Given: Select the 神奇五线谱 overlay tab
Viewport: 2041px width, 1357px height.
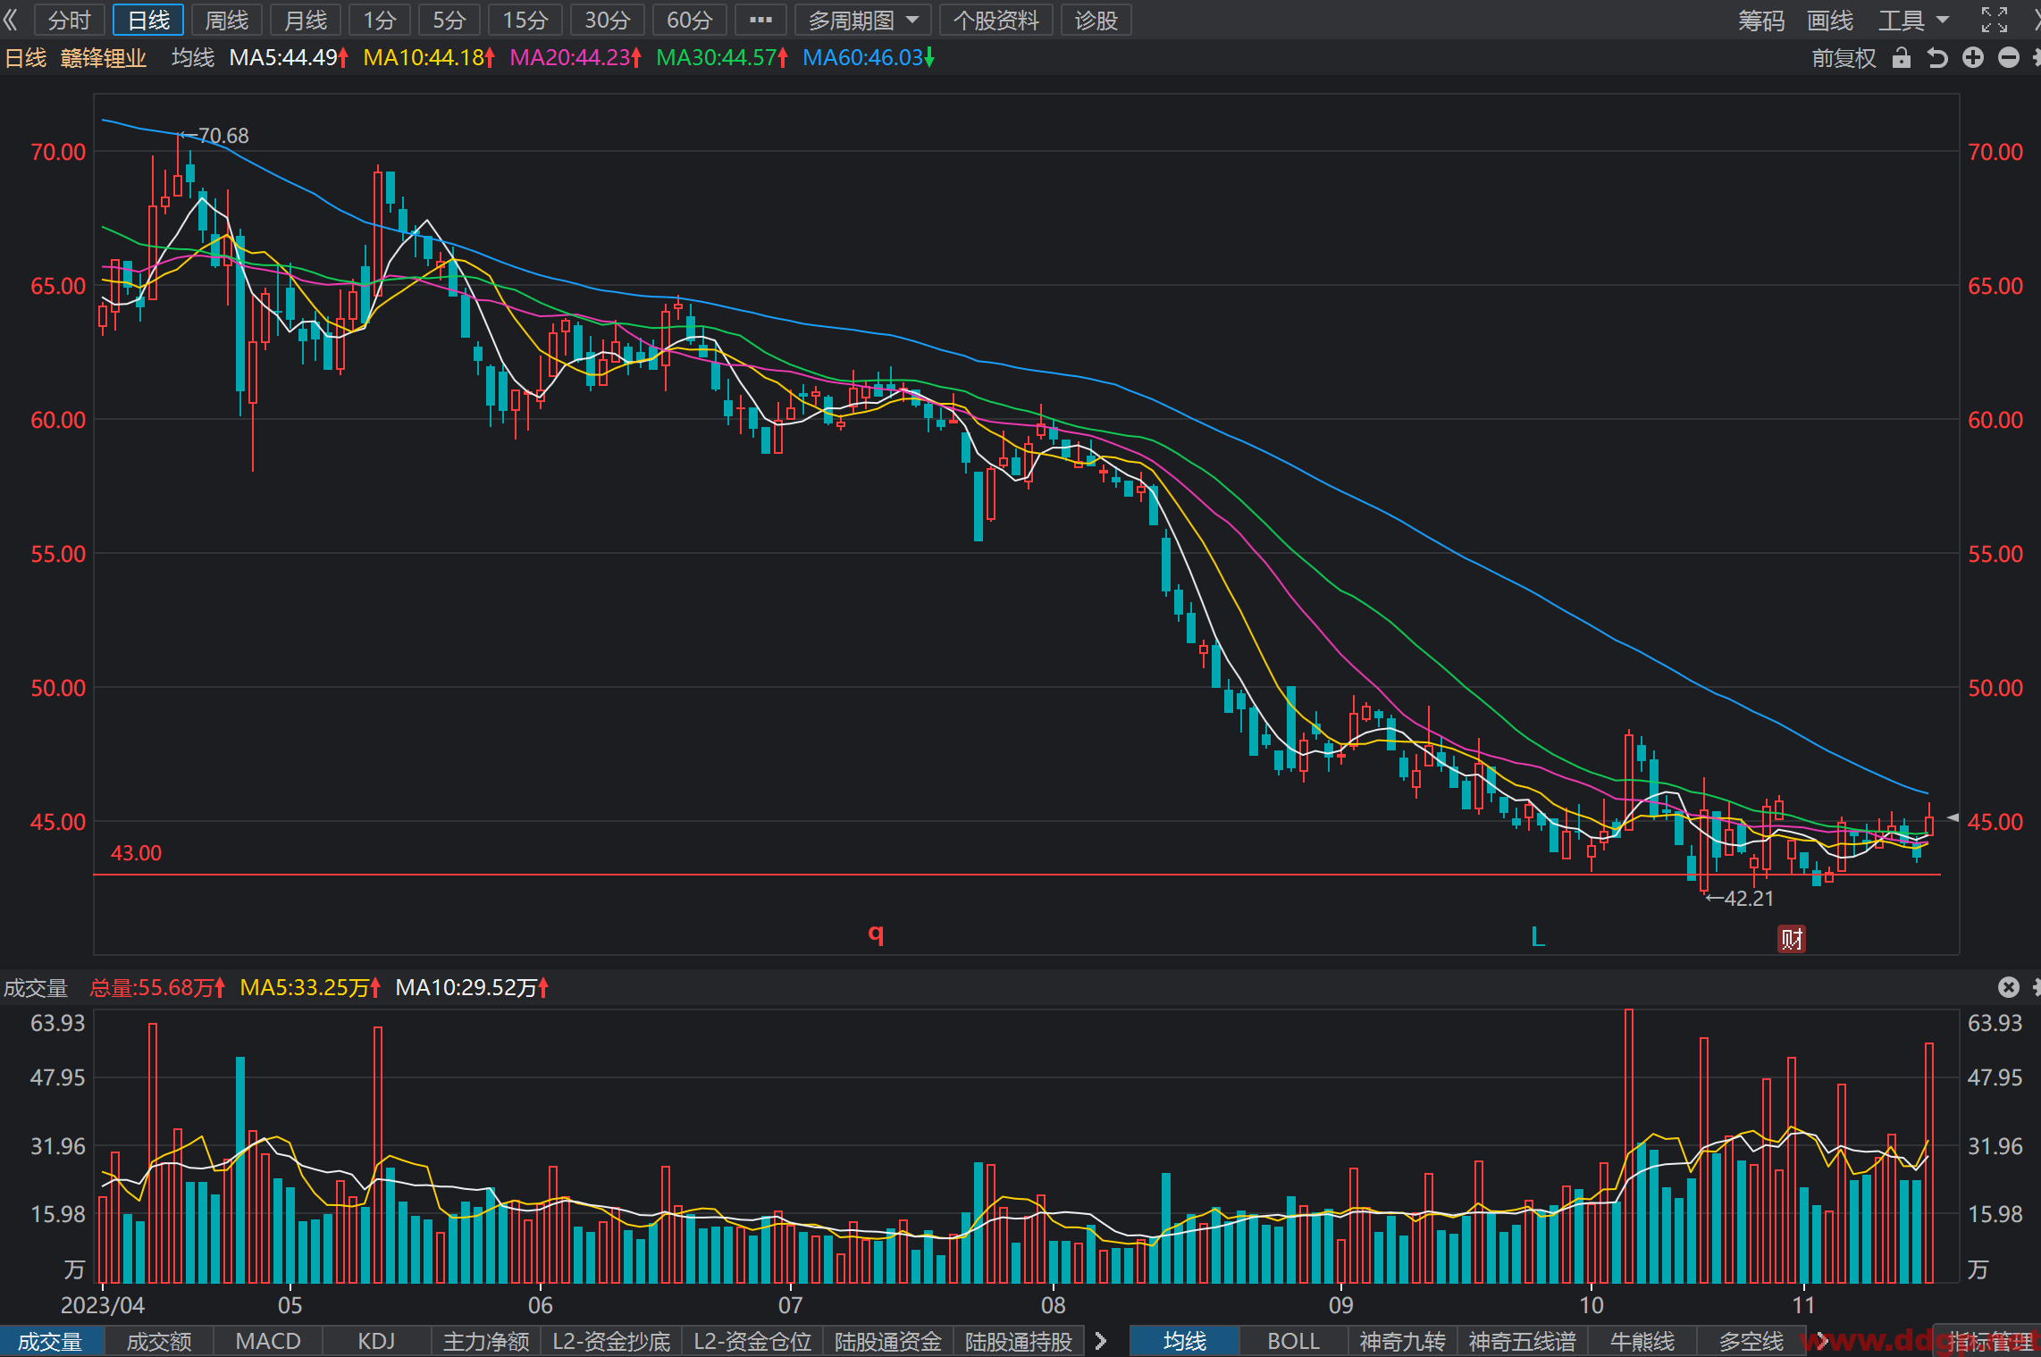Looking at the screenshot, I should (x=1523, y=1342).
